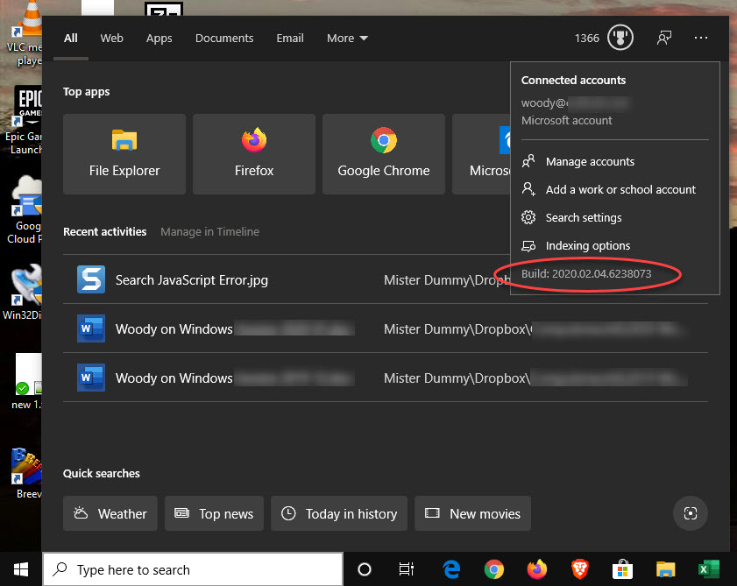Viewport: 737px width, 586px height.
Task: Click the Weather quick search button
Action: point(110,514)
